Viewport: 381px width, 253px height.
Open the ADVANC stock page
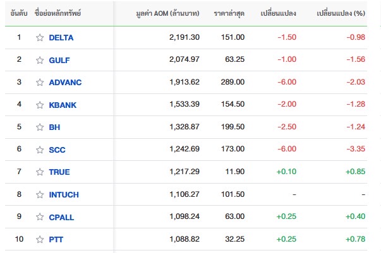(x=65, y=82)
